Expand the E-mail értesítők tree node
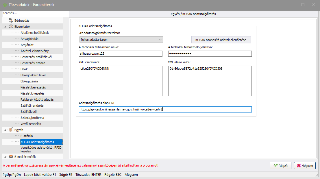This screenshot has width=320, height=179. click(x=5, y=157)
